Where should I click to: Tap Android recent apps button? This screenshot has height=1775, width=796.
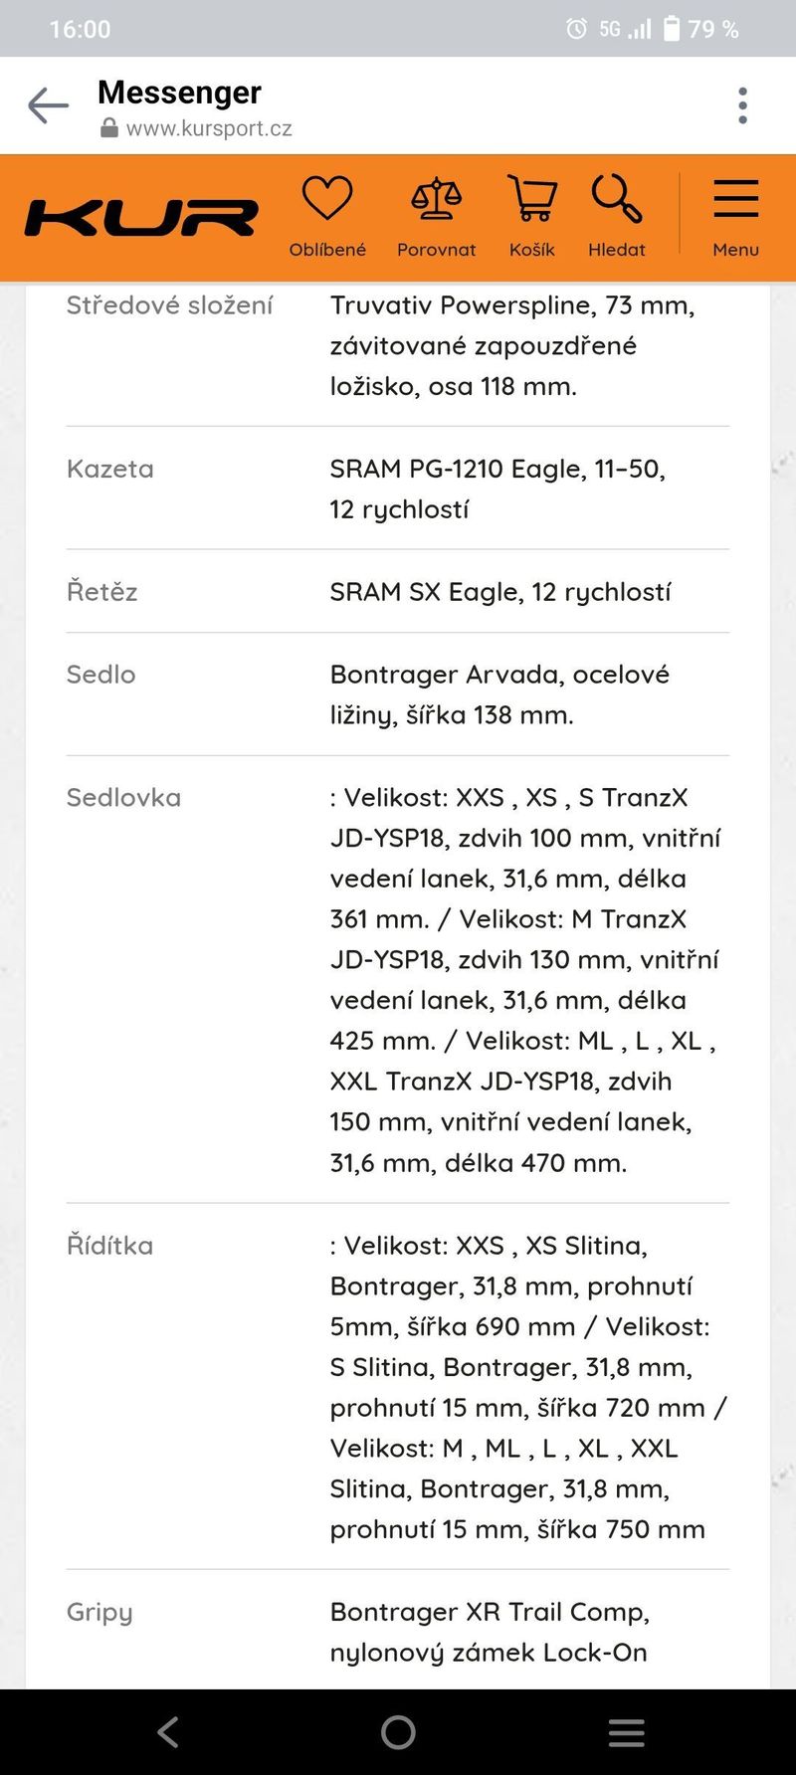click(x=627, y=1732)
